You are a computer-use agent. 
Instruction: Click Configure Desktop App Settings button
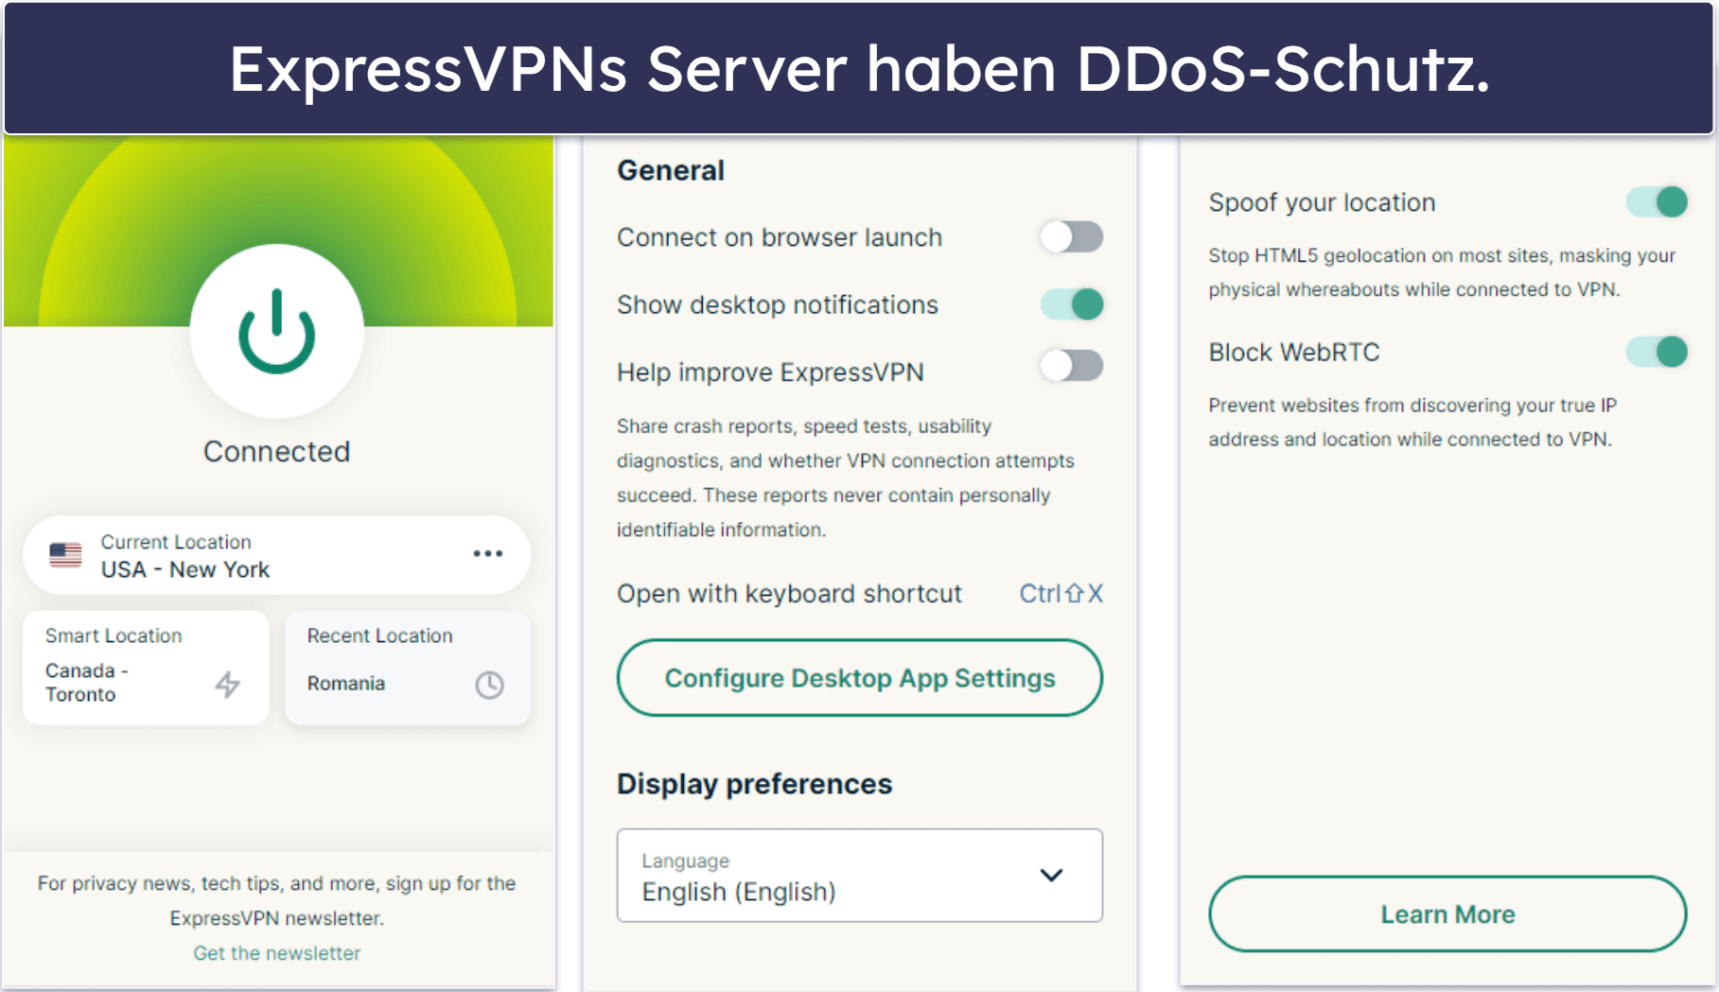click(x=860, y=678)
